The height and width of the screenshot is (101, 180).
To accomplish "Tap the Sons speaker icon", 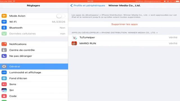I will point(4,84).
